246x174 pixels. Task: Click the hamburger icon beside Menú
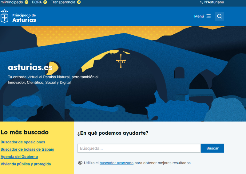pyautogui.click(x=208, y=16)
